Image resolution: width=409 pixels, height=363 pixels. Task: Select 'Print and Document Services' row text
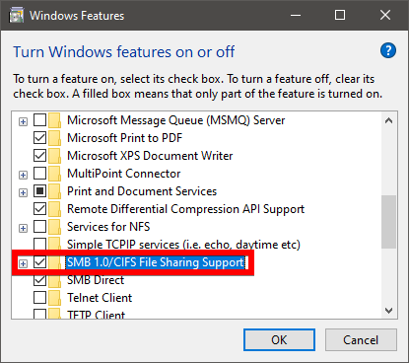(x=142, y=191)
